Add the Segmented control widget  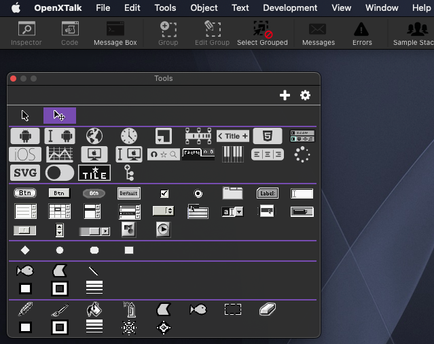coord(268,154)
